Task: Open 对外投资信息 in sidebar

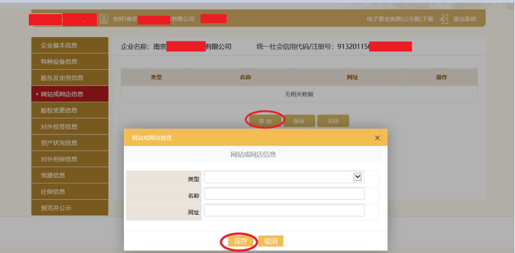Action: [70, 126]
